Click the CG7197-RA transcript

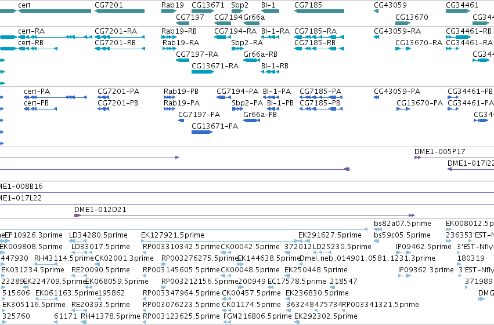pos(182,60)
